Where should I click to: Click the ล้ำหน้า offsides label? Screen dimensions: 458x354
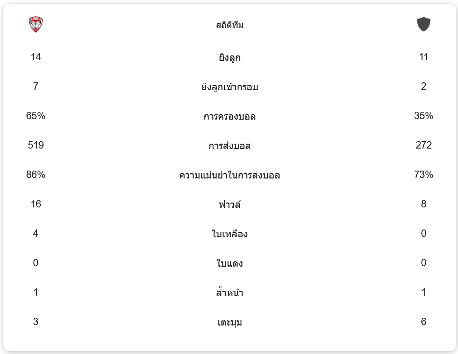click(229, 293)
